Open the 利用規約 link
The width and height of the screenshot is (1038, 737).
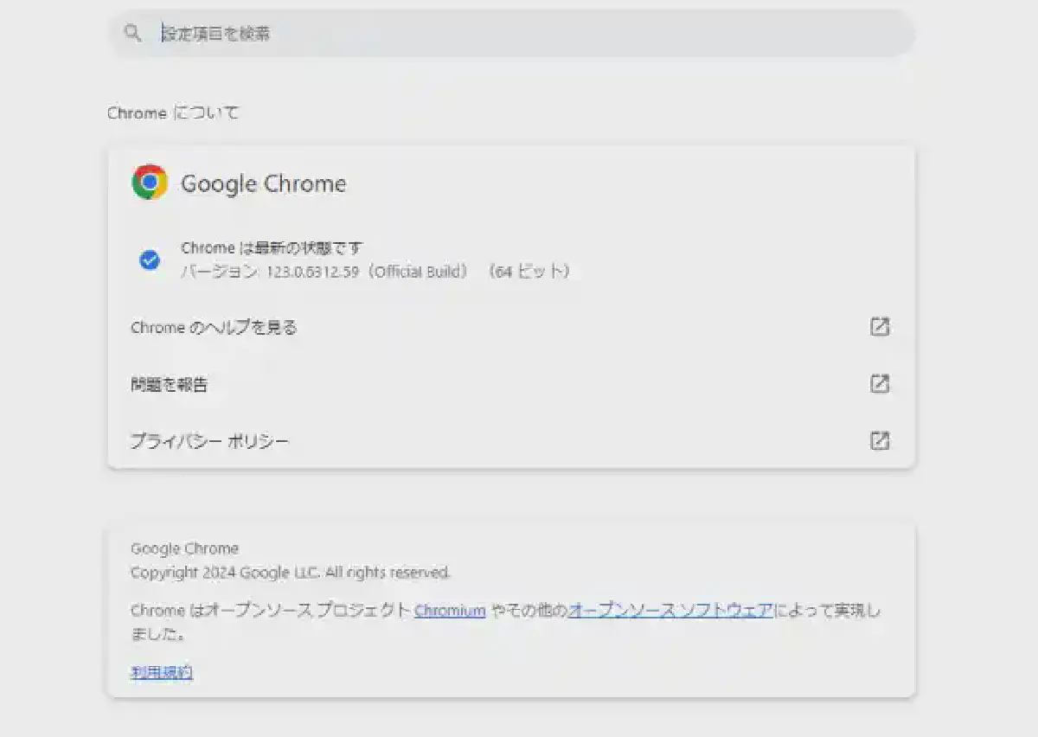162,672
